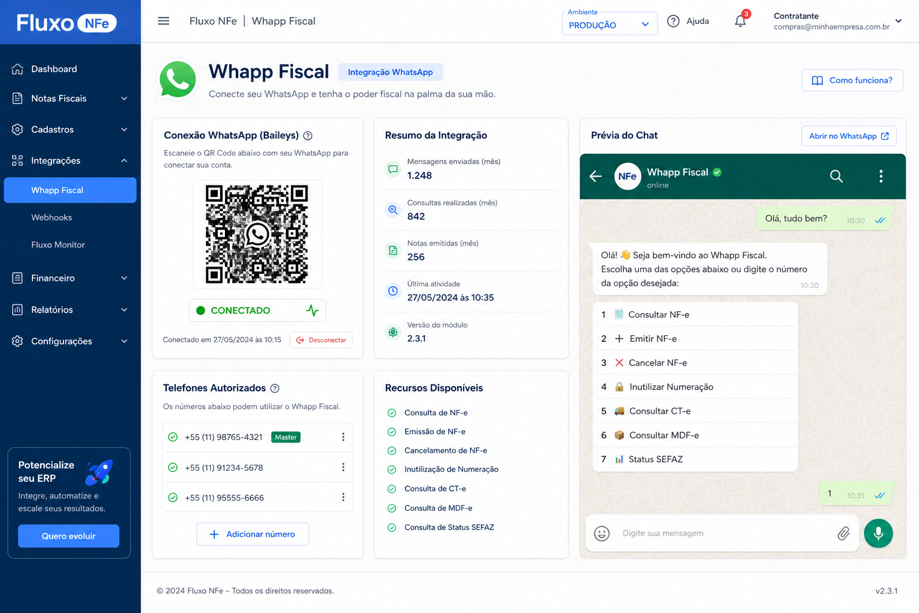Click the Master badge on first phone
Image resolution: width=919 pixels, height=613 pixels.
tap(285, 437)
